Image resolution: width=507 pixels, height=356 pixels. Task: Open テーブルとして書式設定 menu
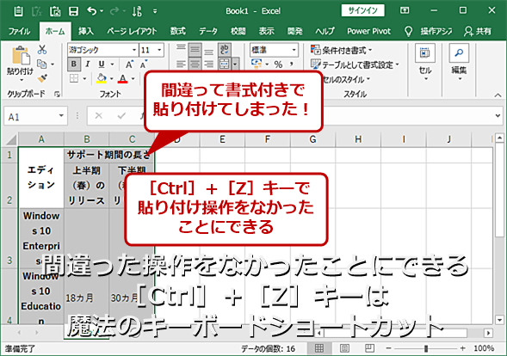coord(355,64)
